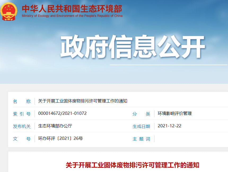Click the 政府信息公开 banner heading
The image size is (228, 172).
click(133, 47)
